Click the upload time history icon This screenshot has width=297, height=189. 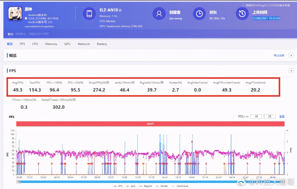click(x=242, y=14)
